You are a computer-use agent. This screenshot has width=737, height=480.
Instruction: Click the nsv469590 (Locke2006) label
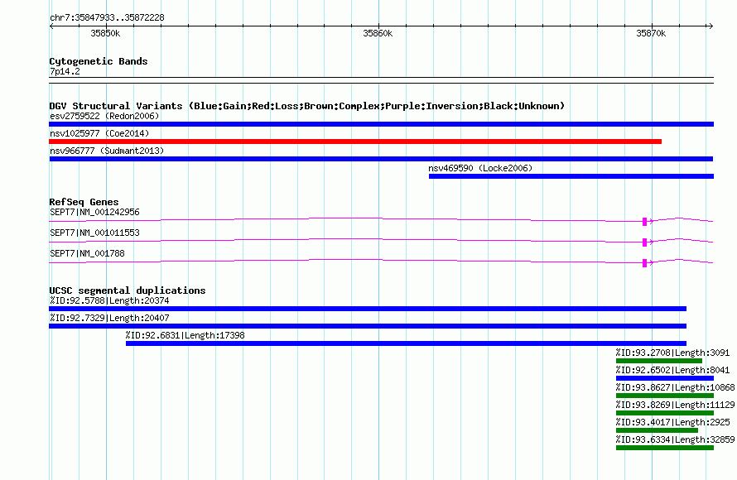click(480, 168)
